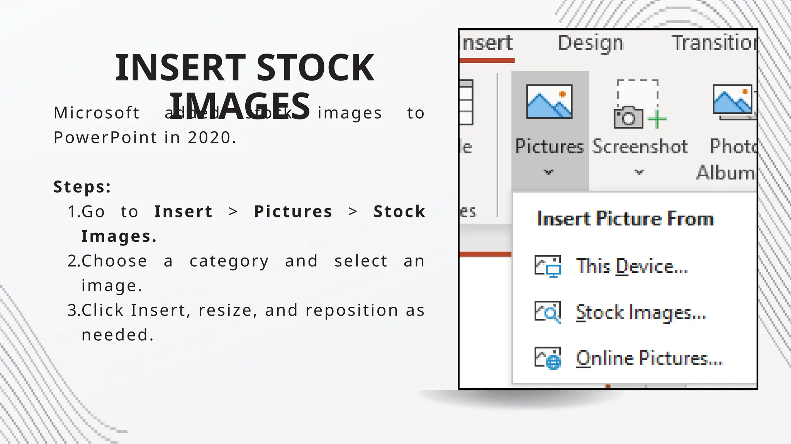Image resolution: width=791 pixels, height=444 pixels.
Task: Click step 1 'Go to Insert' text
Action: pos(147,212)
